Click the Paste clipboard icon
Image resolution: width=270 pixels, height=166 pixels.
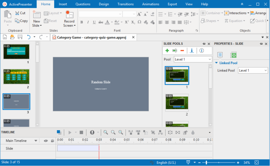[x=8, y=14]
